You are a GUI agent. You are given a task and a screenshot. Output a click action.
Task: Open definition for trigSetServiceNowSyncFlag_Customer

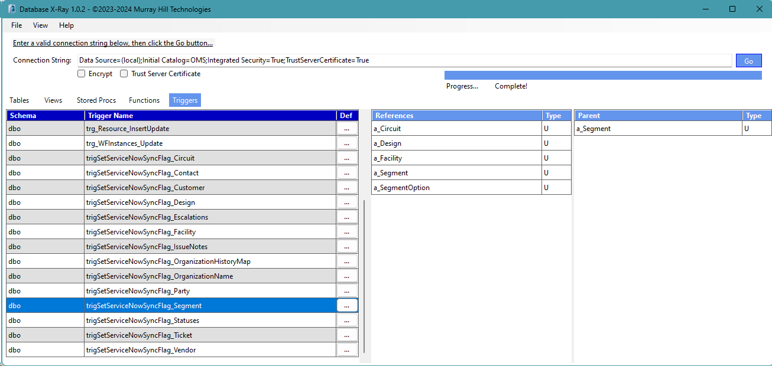pos(347,187)
